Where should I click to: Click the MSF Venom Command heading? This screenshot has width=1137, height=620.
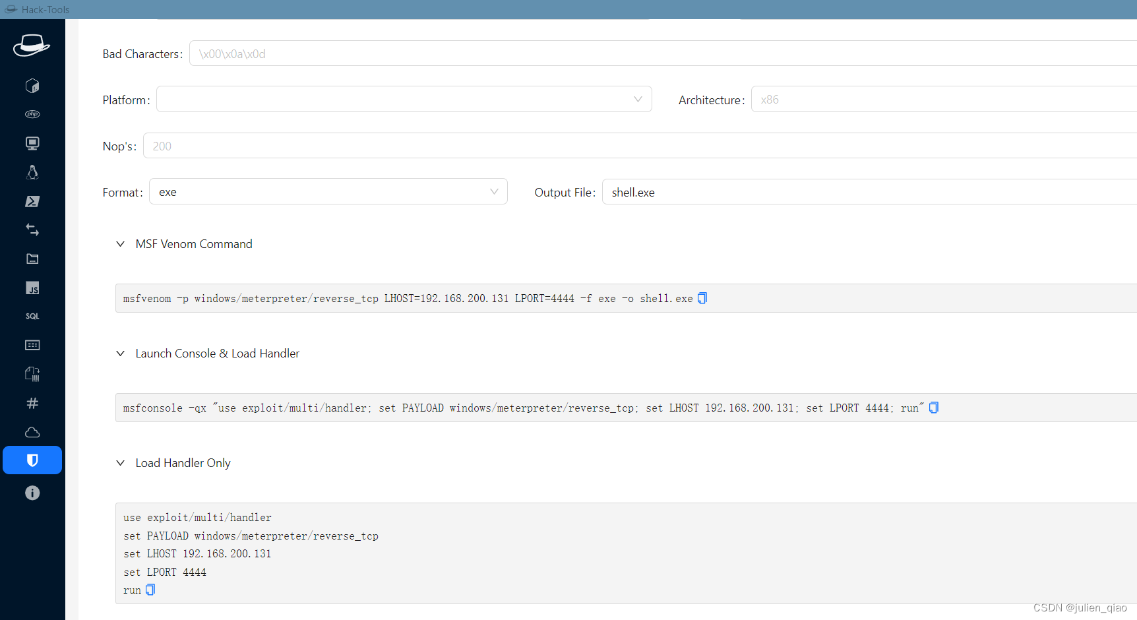pos(194,244)
